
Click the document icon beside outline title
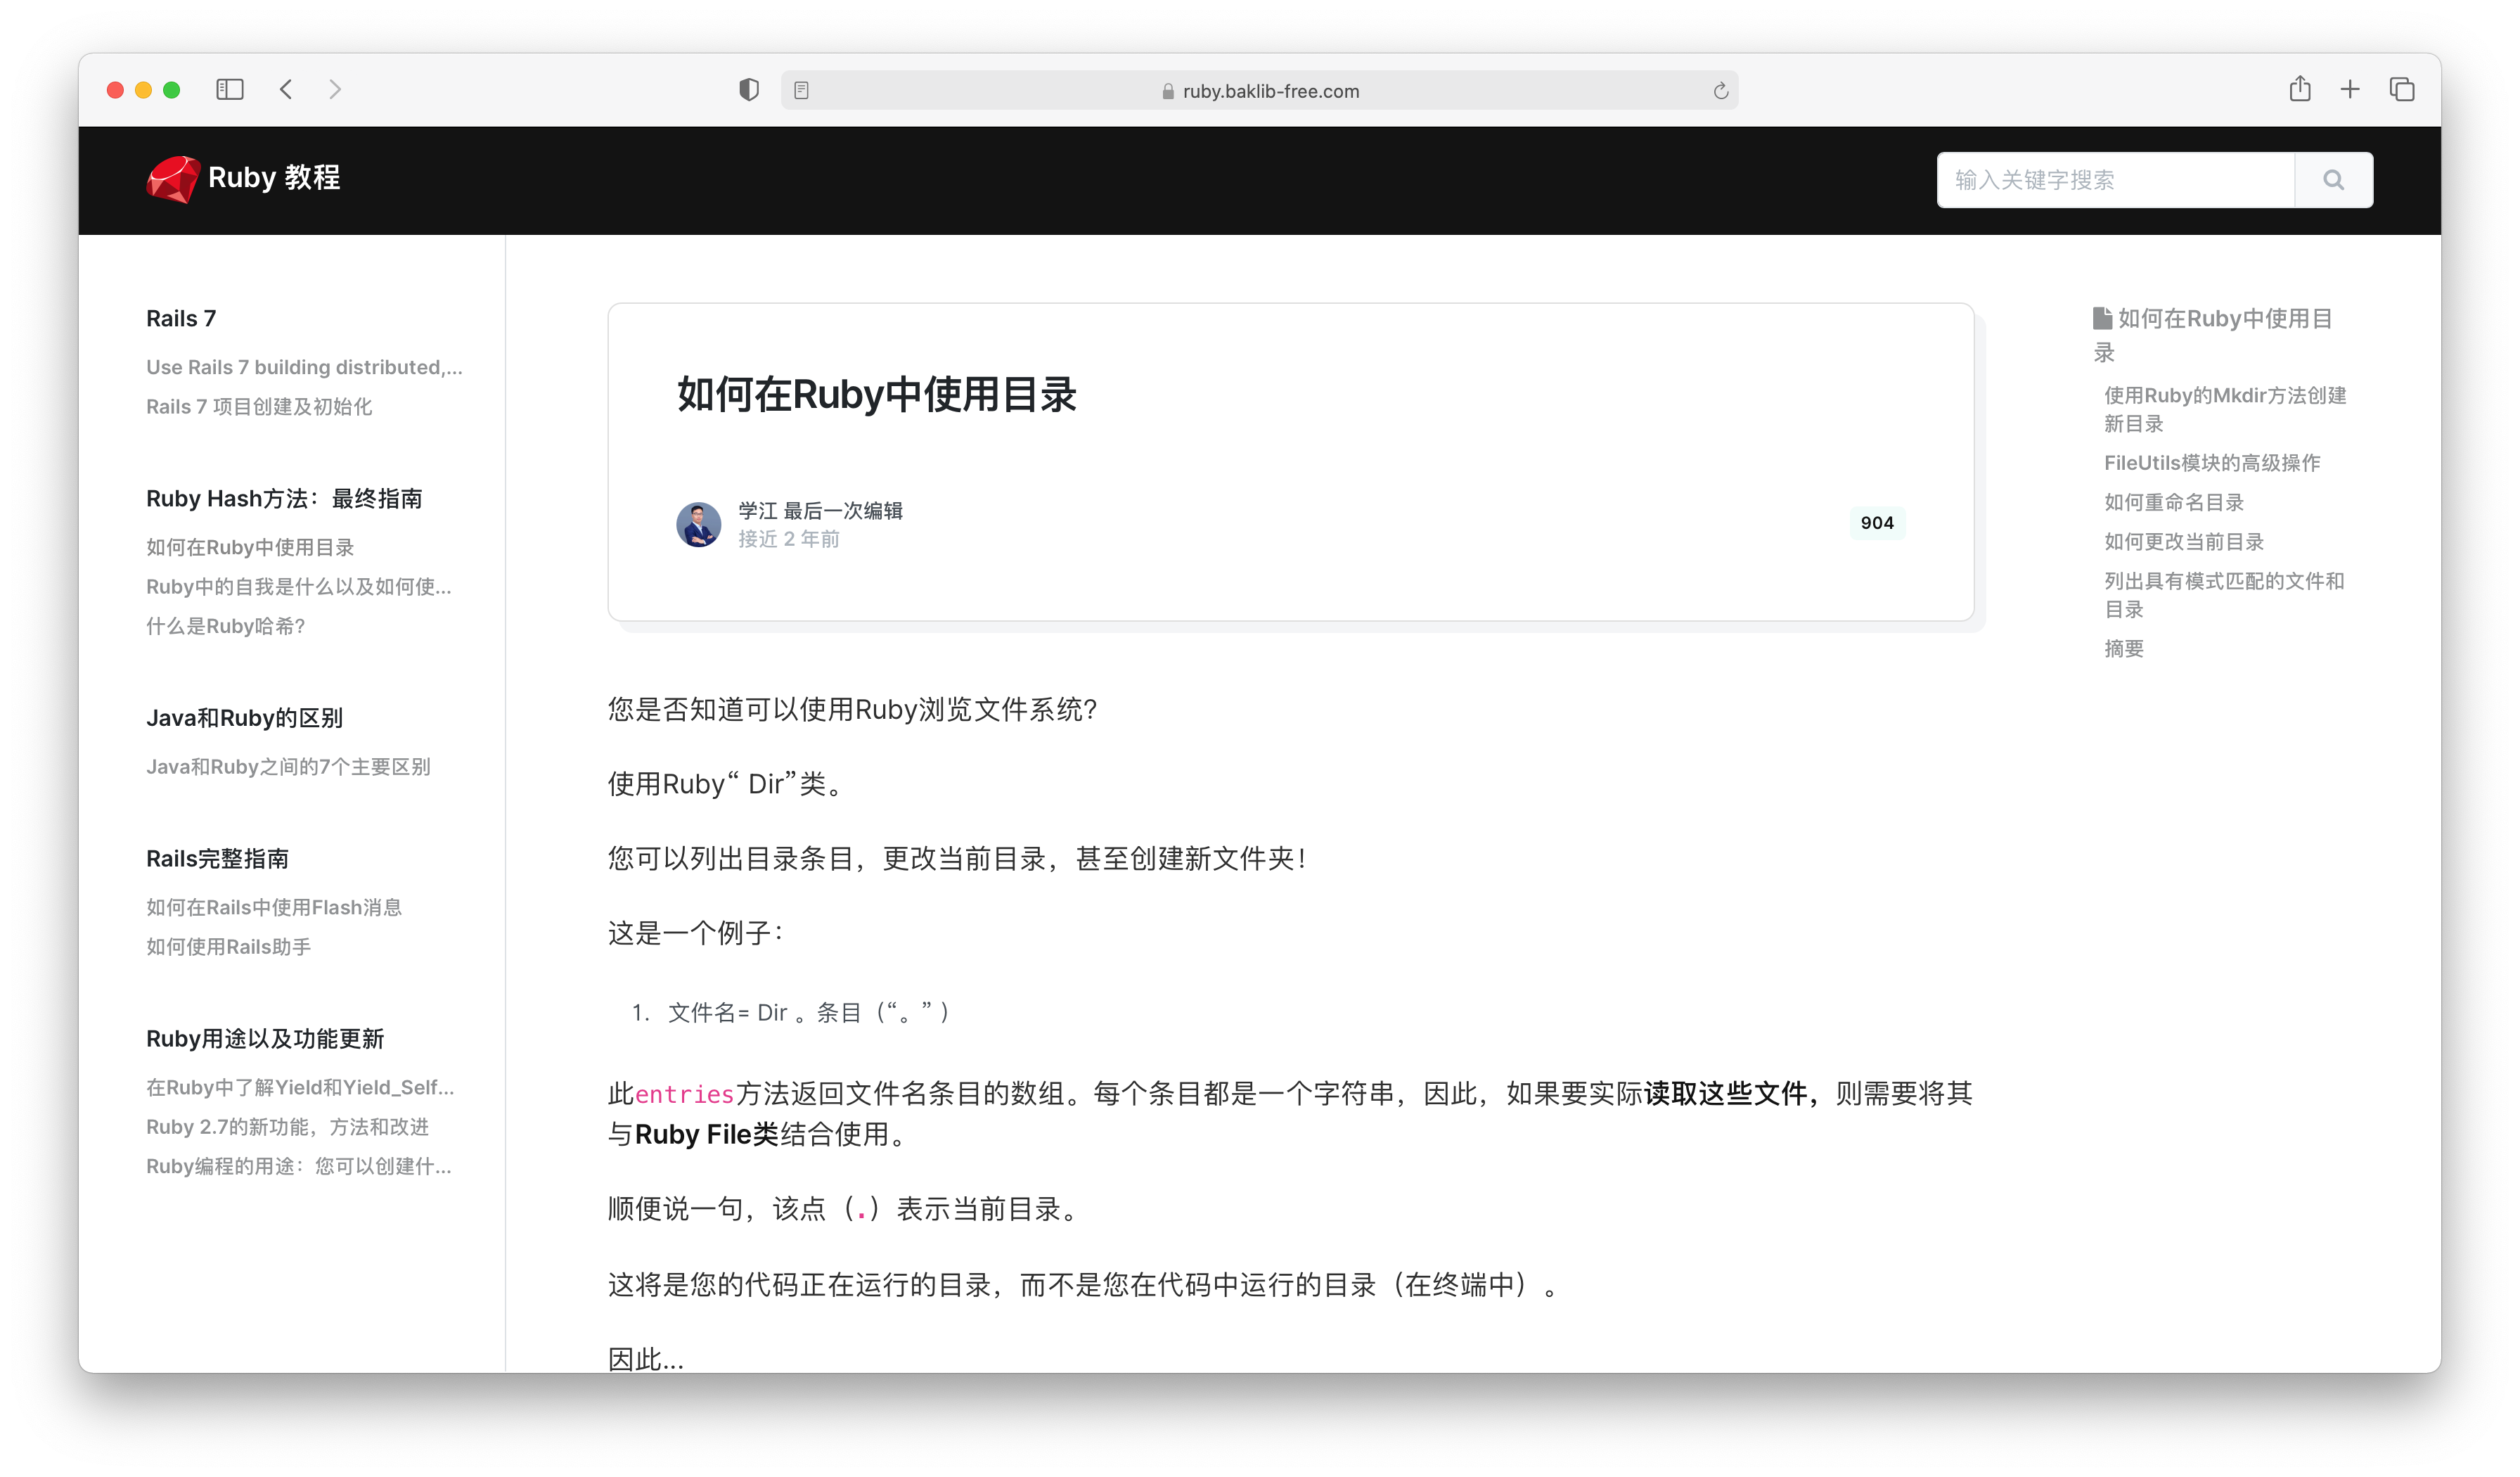coord(2102,318)
